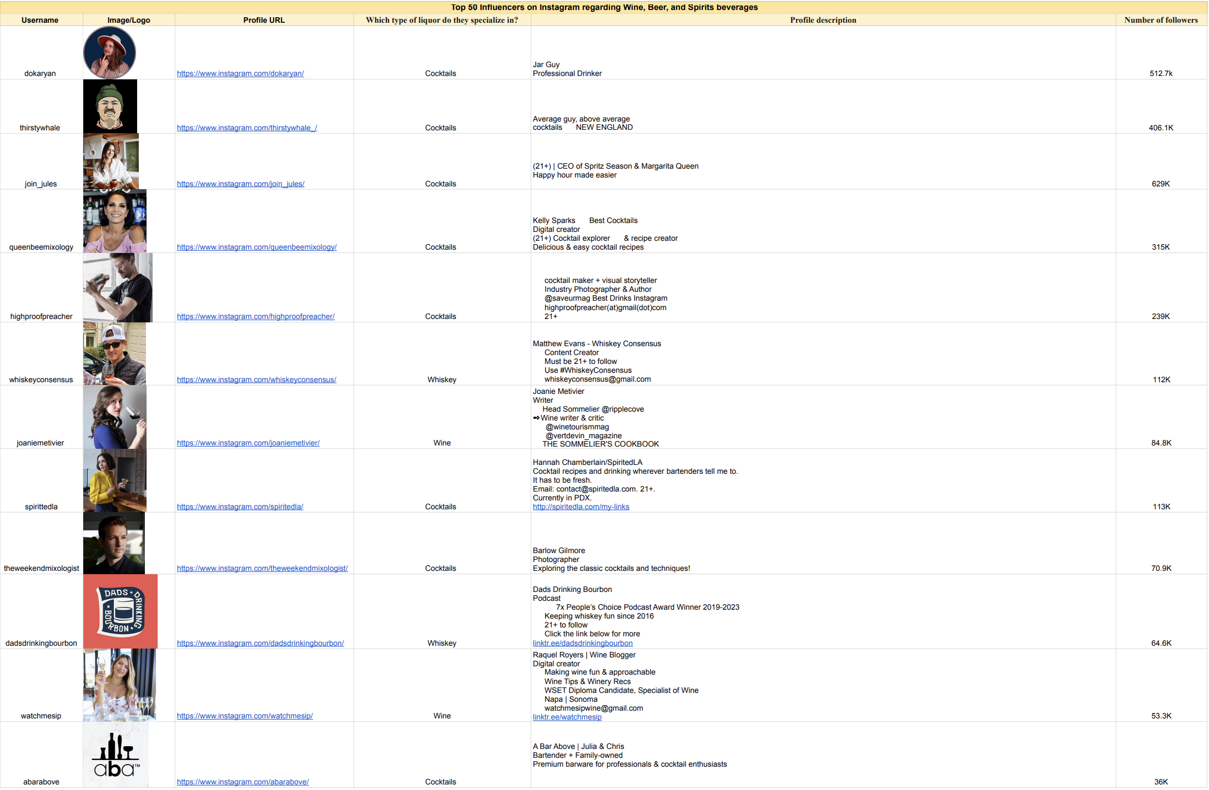The width and height of the screenshot is (1209, 790).
Task: Open the linktr.ee/watchmesip link
Action: click(x=567, y=717)
